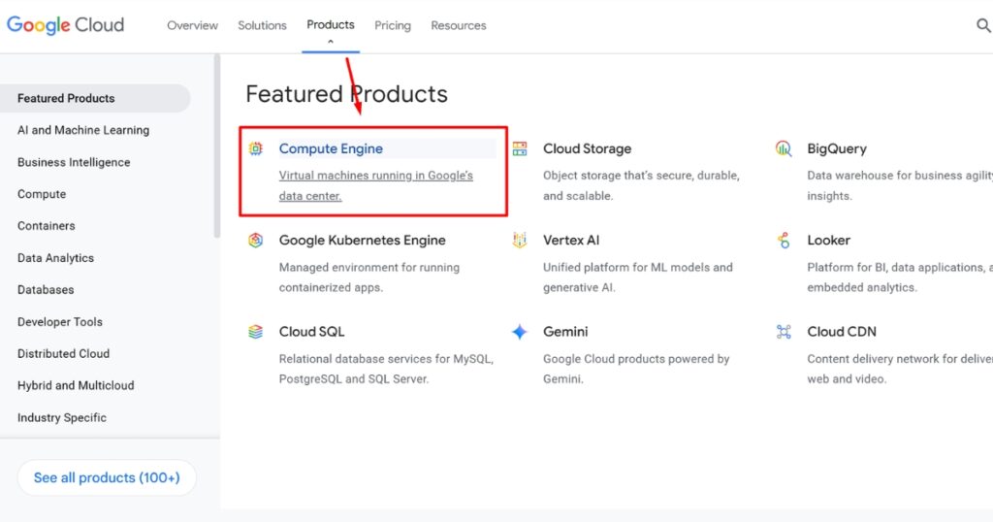
Task: Click the Vertex AI product icon
Action: 520,241
